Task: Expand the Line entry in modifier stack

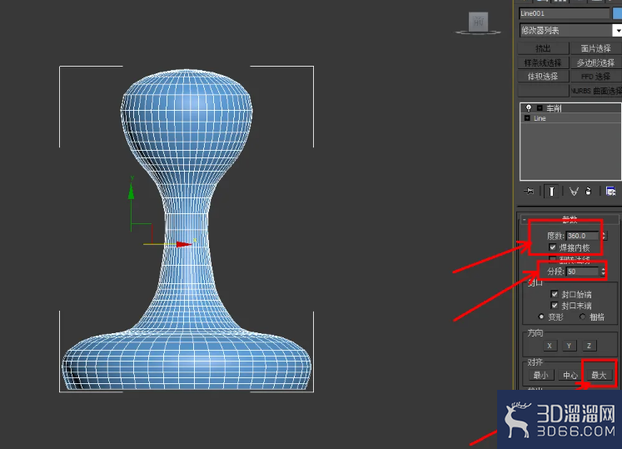Action: pos(527,118)
